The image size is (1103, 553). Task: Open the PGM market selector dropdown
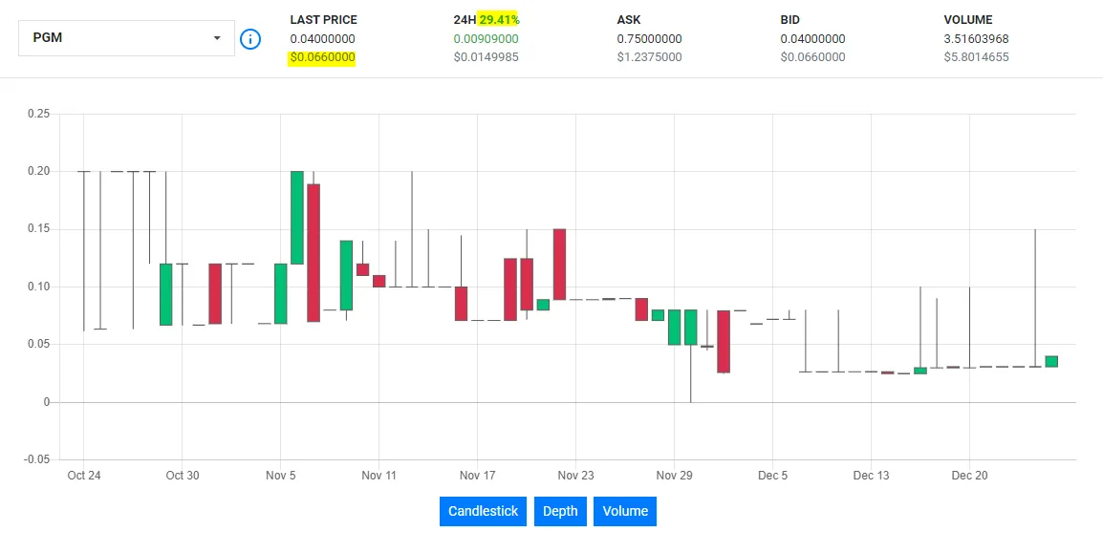pyautogui.click(x=126, y=38)
